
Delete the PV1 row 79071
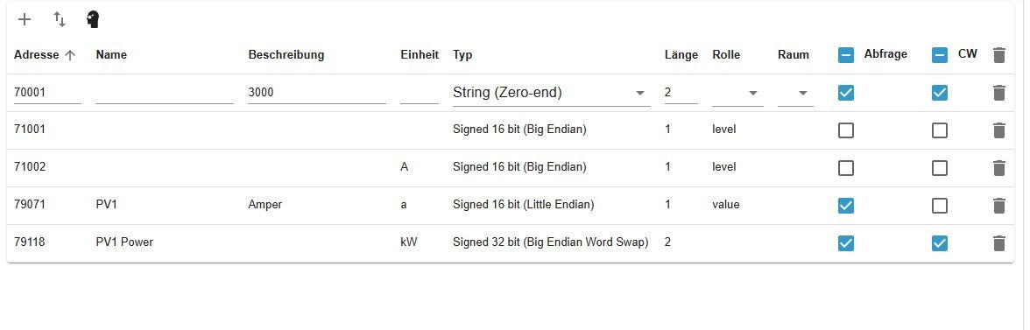(999, 206)
